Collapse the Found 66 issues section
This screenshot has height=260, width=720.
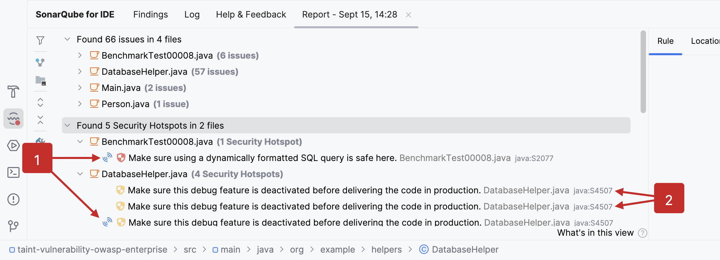pos(67,39)
